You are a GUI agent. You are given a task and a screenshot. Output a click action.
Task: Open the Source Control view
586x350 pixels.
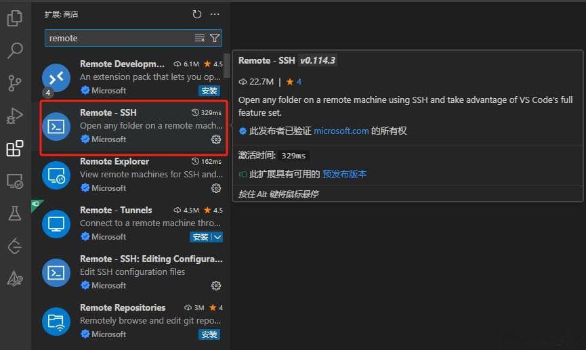tap(15, 83)
